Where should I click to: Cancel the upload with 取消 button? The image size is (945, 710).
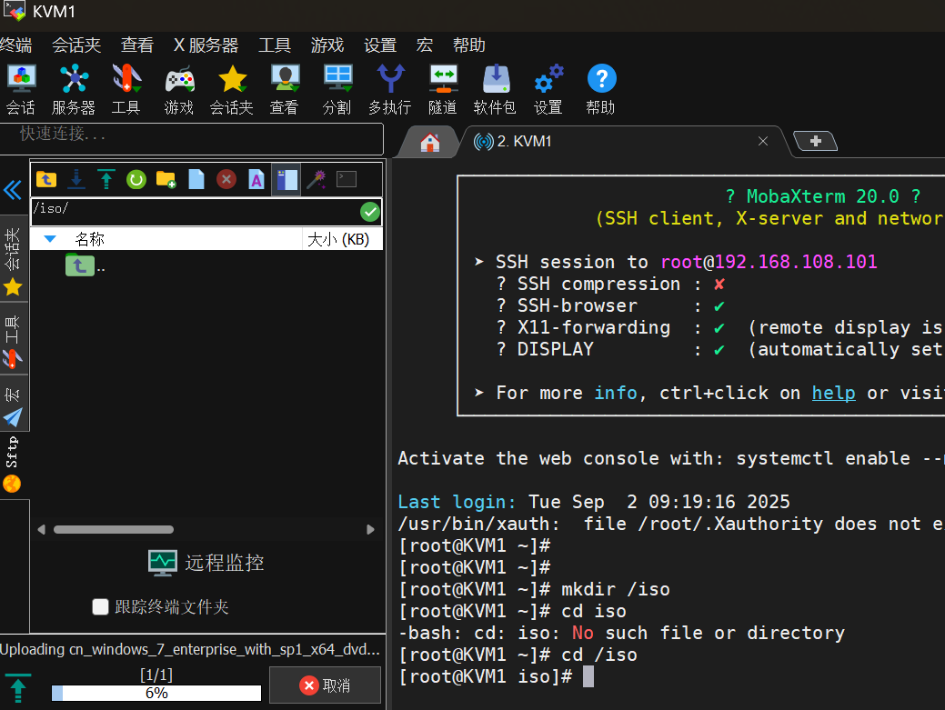pyautogui.click(x=325, y=685)
